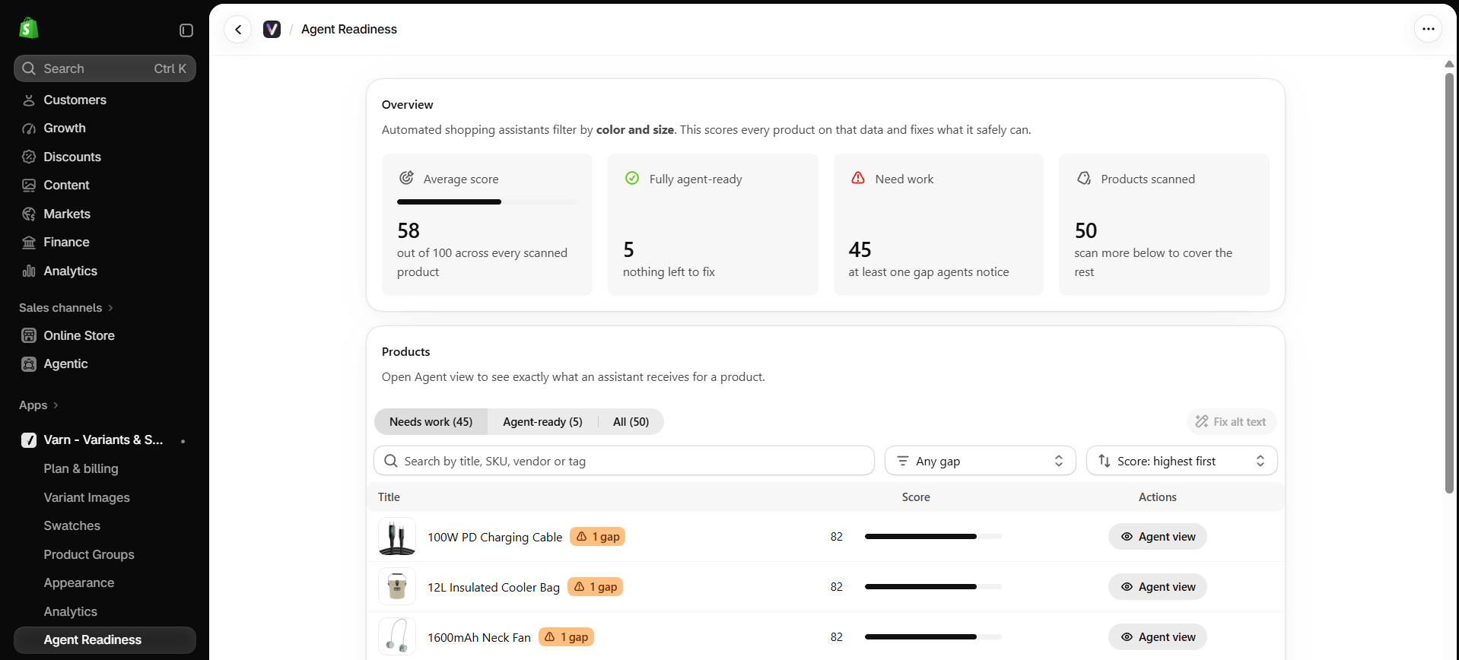Viewport: 1459px width, 660px height.
Task: Collapse the sidebar with the panel icon
Action: click(186, 30)
